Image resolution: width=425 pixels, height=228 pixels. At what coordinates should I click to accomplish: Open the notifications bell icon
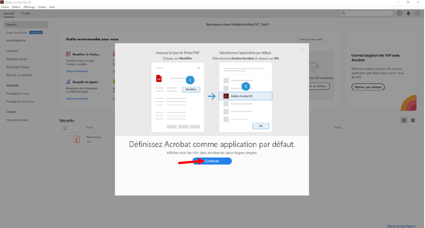pos(409,13)
